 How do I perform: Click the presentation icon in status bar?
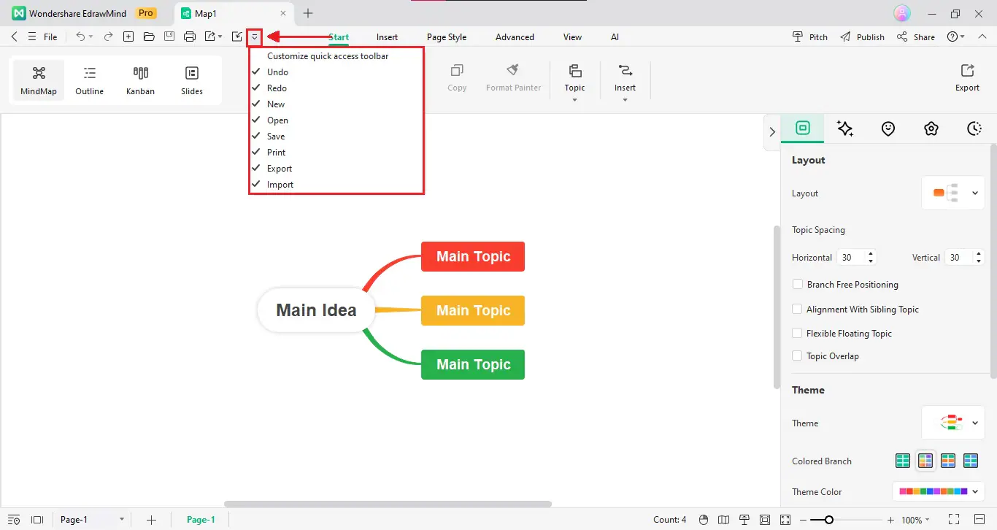tap(744, 520)
